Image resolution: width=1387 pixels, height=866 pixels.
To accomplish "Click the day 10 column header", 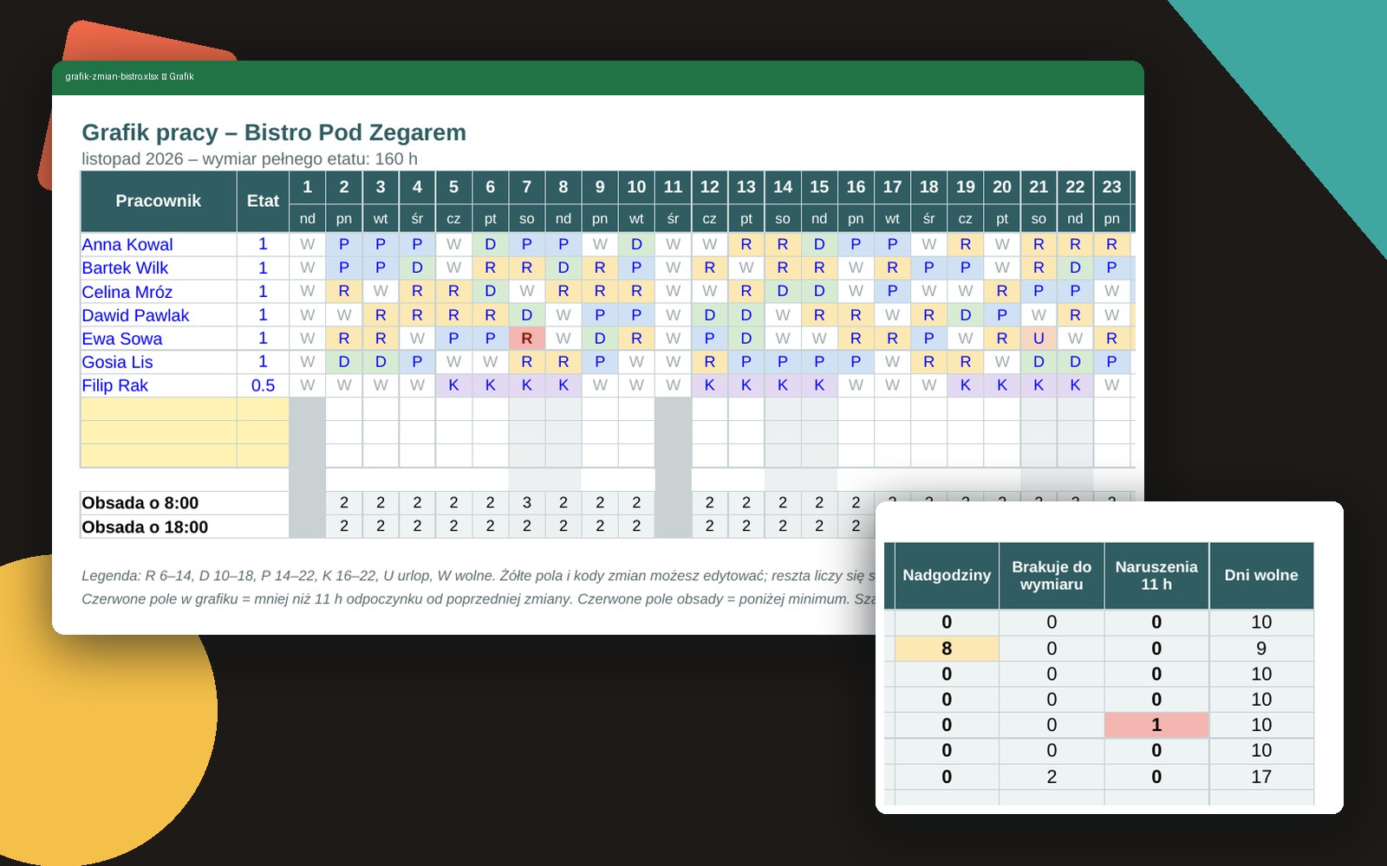I will [636, 187].
